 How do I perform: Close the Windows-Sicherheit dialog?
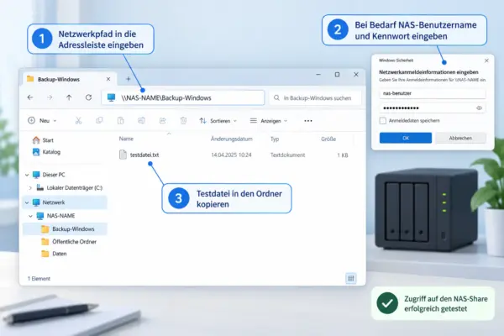tap(486, 60)
